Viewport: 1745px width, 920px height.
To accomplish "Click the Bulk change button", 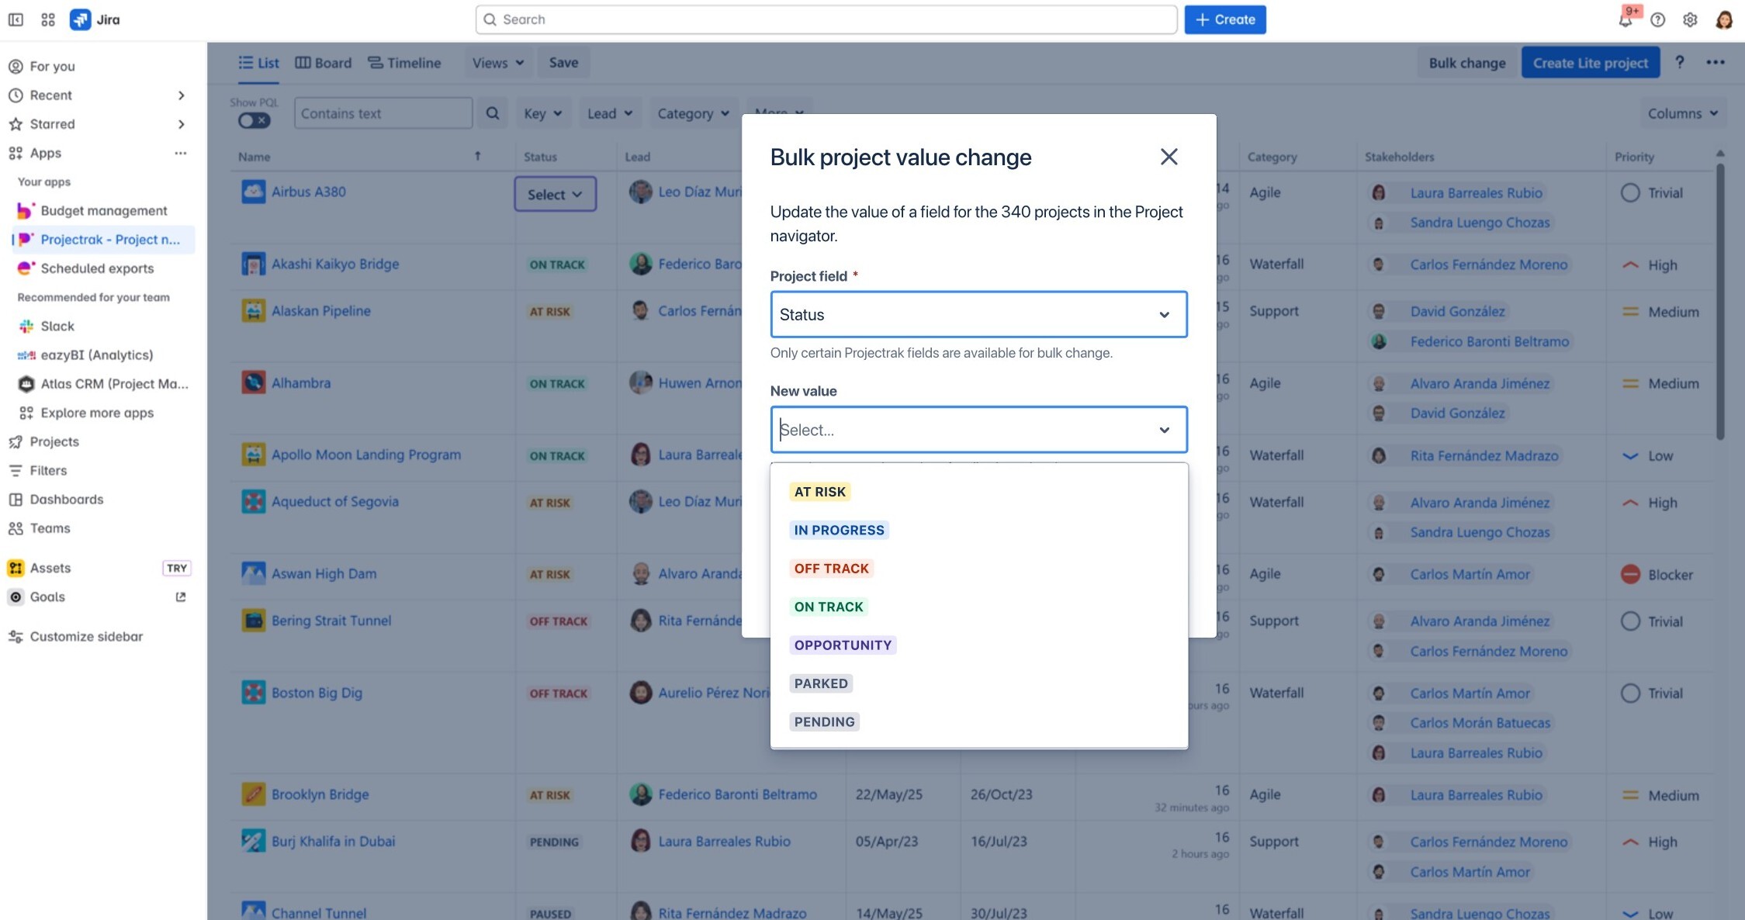I will 1466,62.
